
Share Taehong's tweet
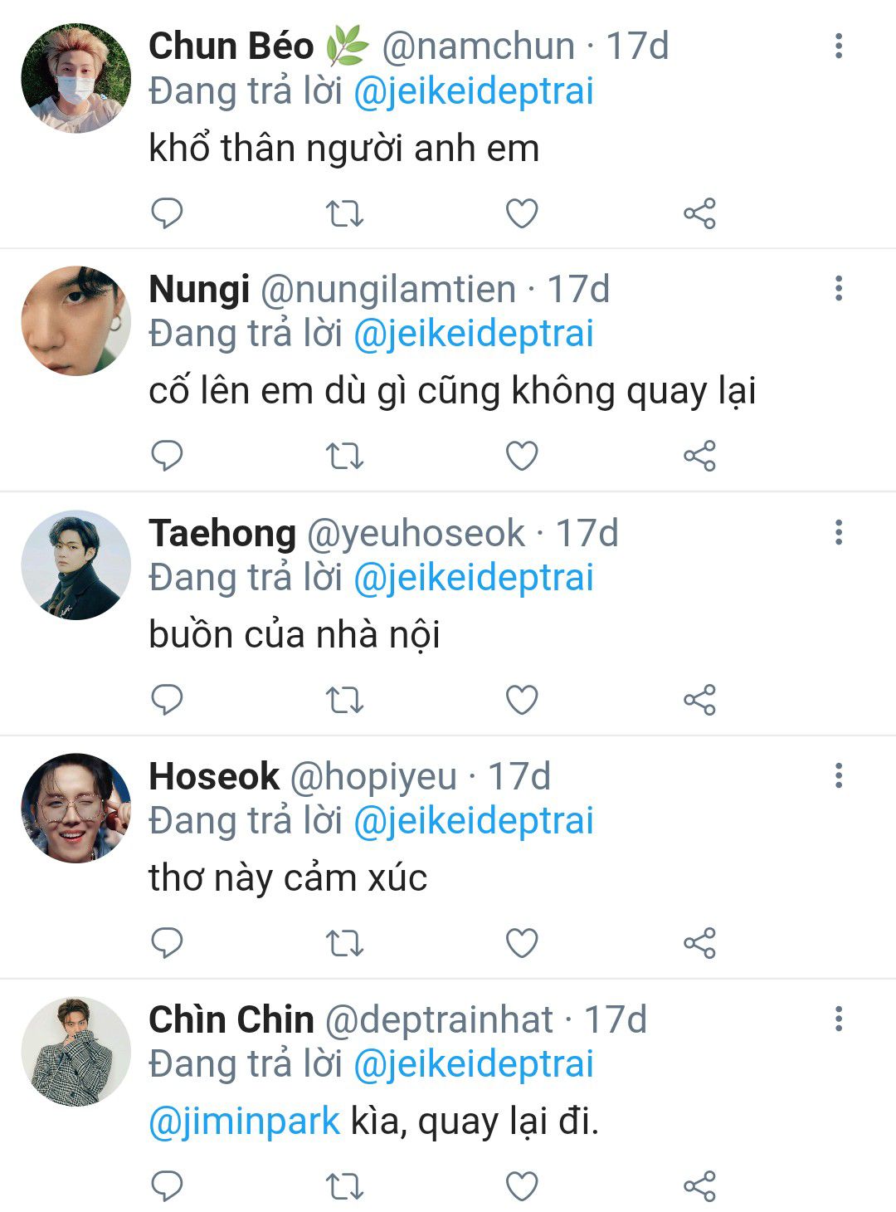click(699, 700)
